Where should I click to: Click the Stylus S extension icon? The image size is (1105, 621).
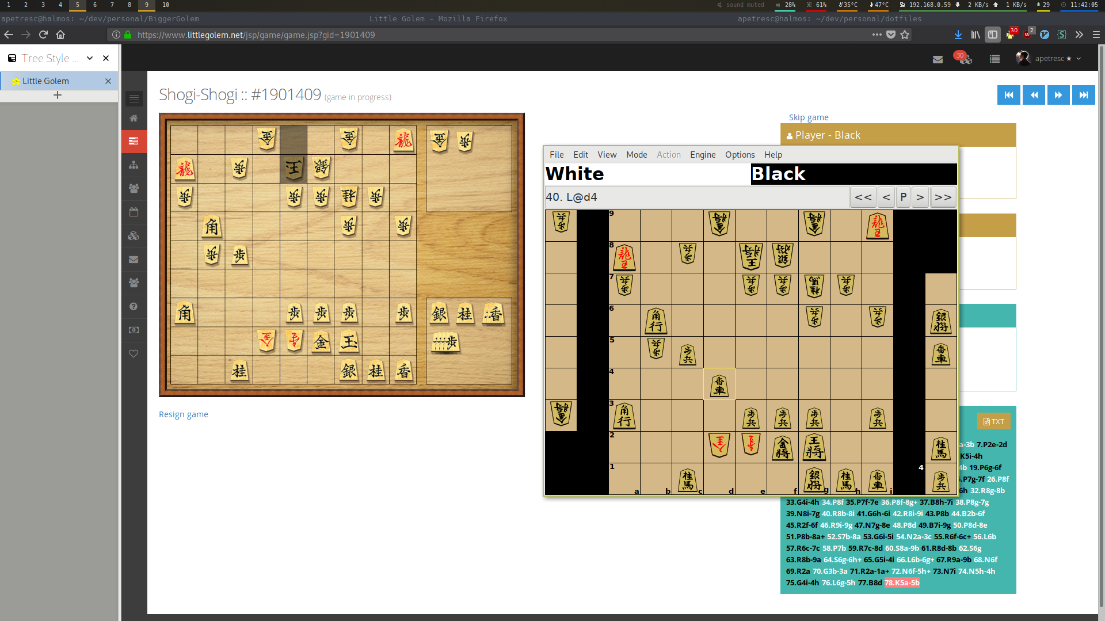point(1062,35)
